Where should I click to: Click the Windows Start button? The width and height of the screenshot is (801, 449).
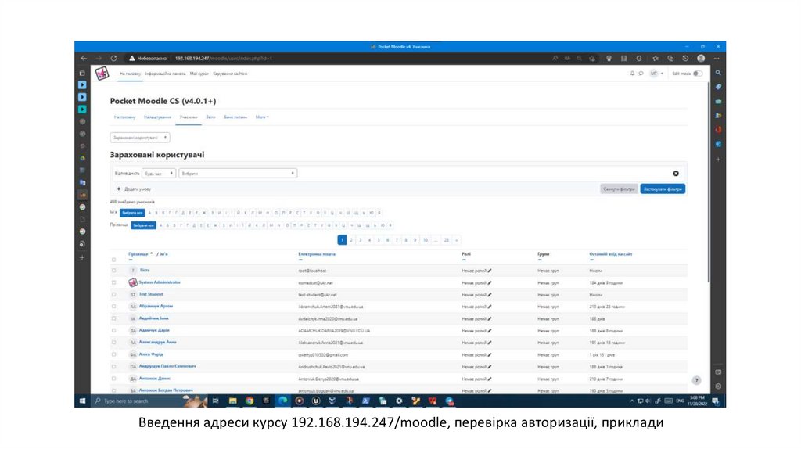81,401
